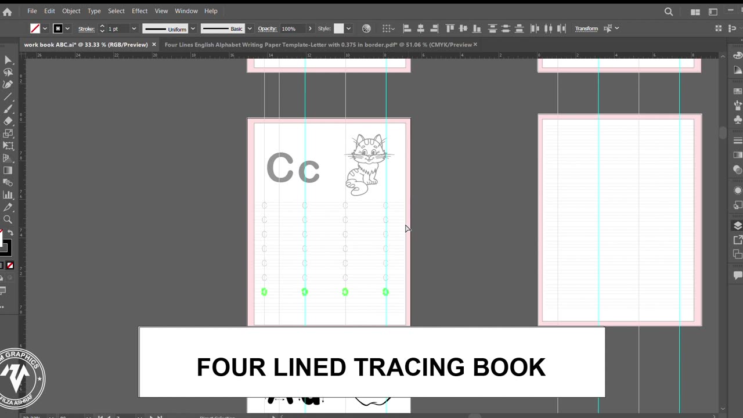Click the Style swatch box

tap(339, 28)
